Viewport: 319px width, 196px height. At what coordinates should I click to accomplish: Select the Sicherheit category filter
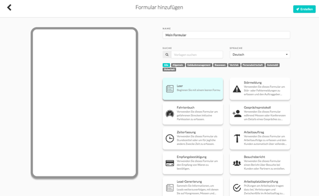[x=169, y=70]
